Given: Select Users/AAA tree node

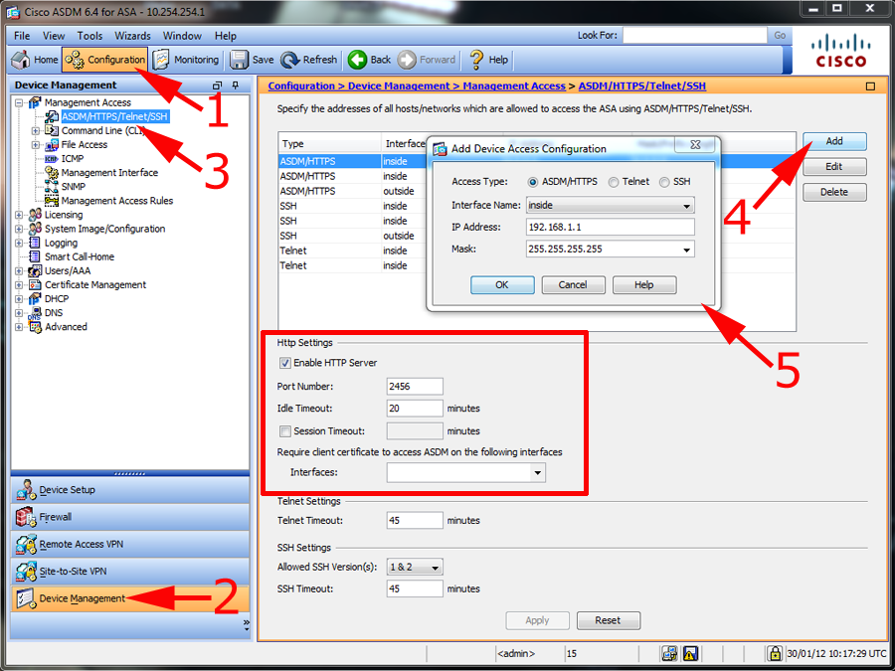Looking at the screenshot, I should point(68,270).
